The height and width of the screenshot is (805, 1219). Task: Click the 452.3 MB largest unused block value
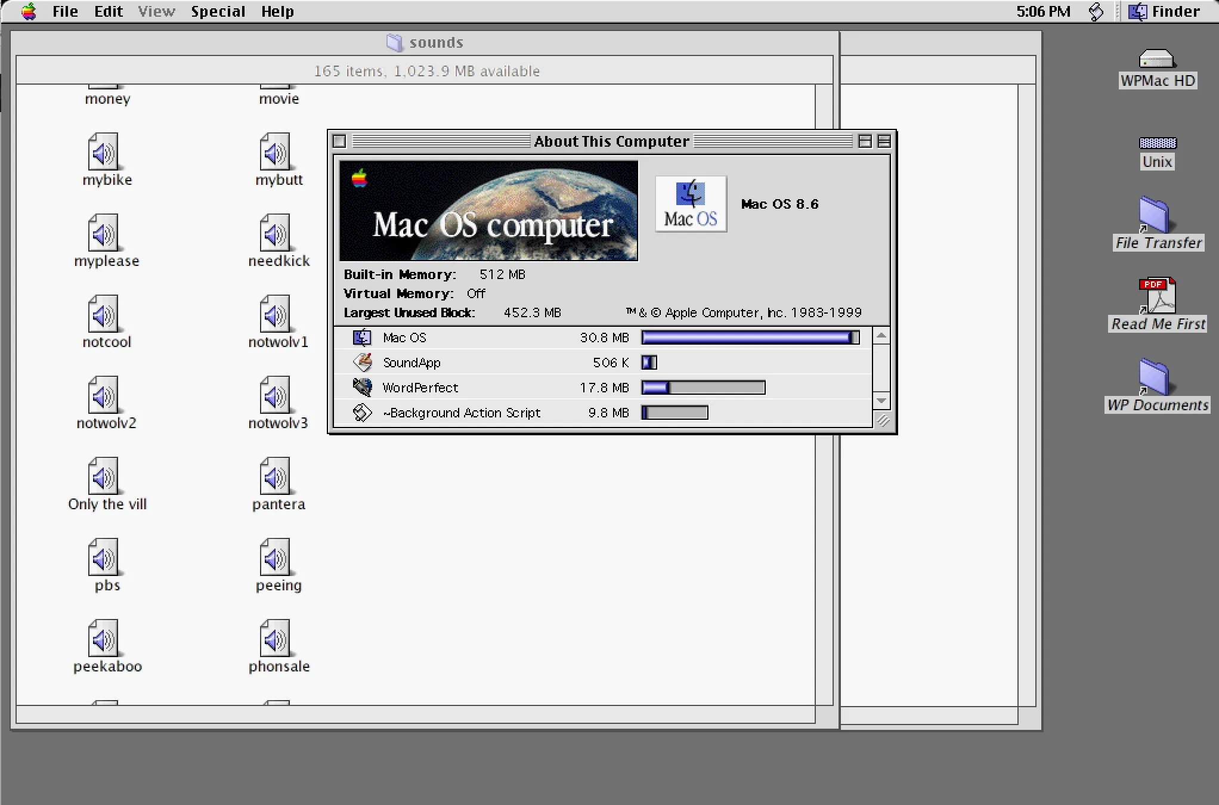point(532,312)
